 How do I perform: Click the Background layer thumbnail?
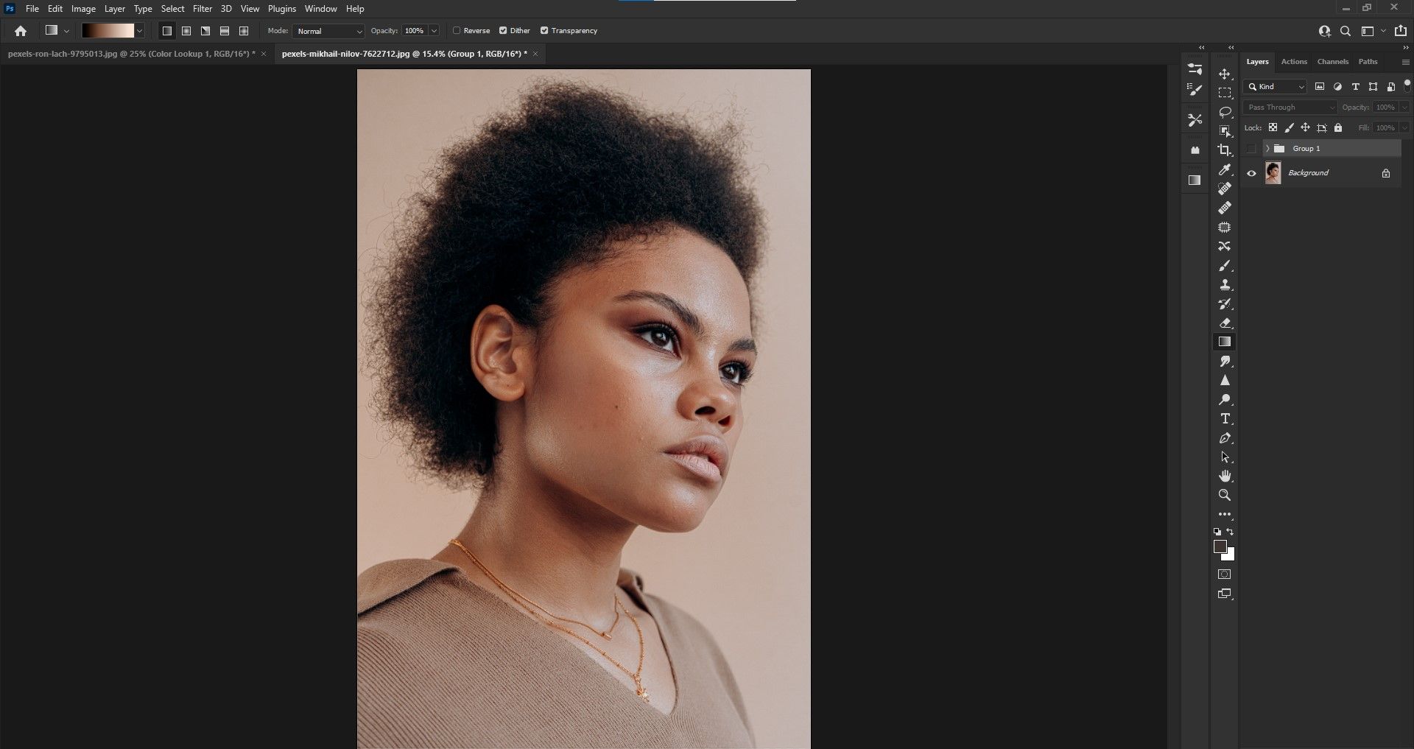1273,173
